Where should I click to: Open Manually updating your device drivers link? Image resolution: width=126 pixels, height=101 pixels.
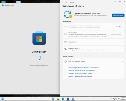(x=80, y=73)
